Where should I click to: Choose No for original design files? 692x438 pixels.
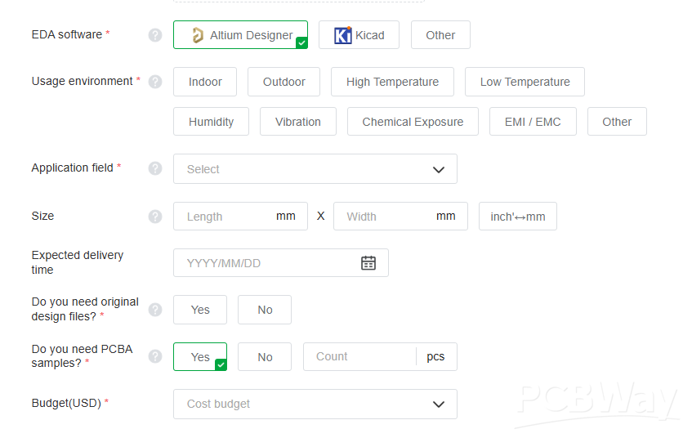click(x=265, y=310)
